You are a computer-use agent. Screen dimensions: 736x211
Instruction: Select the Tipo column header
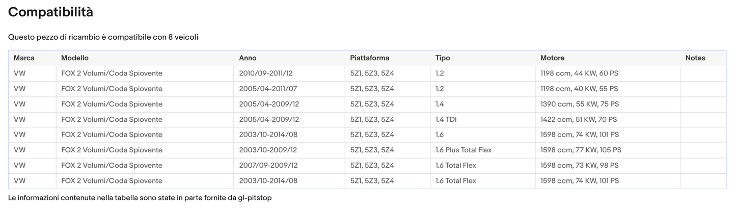(443, 58)
